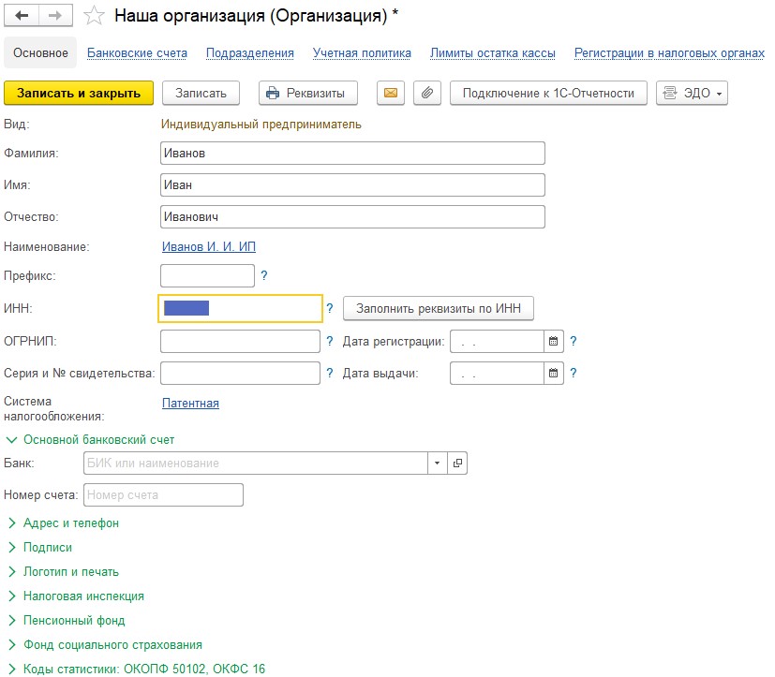This screenshot has height=677, width=775.
Task: Click Заполнить реквизиты по ИНН button
Action: coord(439,308)
